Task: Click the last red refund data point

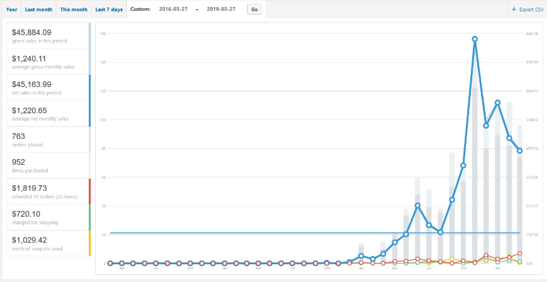Action: [x=520, y=253]
